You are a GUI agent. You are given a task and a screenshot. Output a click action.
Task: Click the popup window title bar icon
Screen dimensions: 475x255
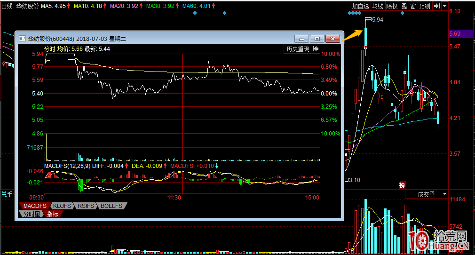pos(22,39)
